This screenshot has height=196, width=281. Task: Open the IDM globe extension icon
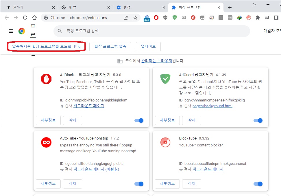239,18
